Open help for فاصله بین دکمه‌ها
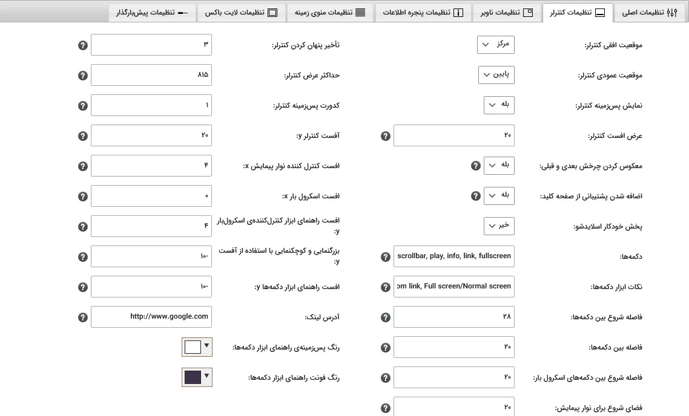This screenshot has height=416, width=689. (385, 348)
